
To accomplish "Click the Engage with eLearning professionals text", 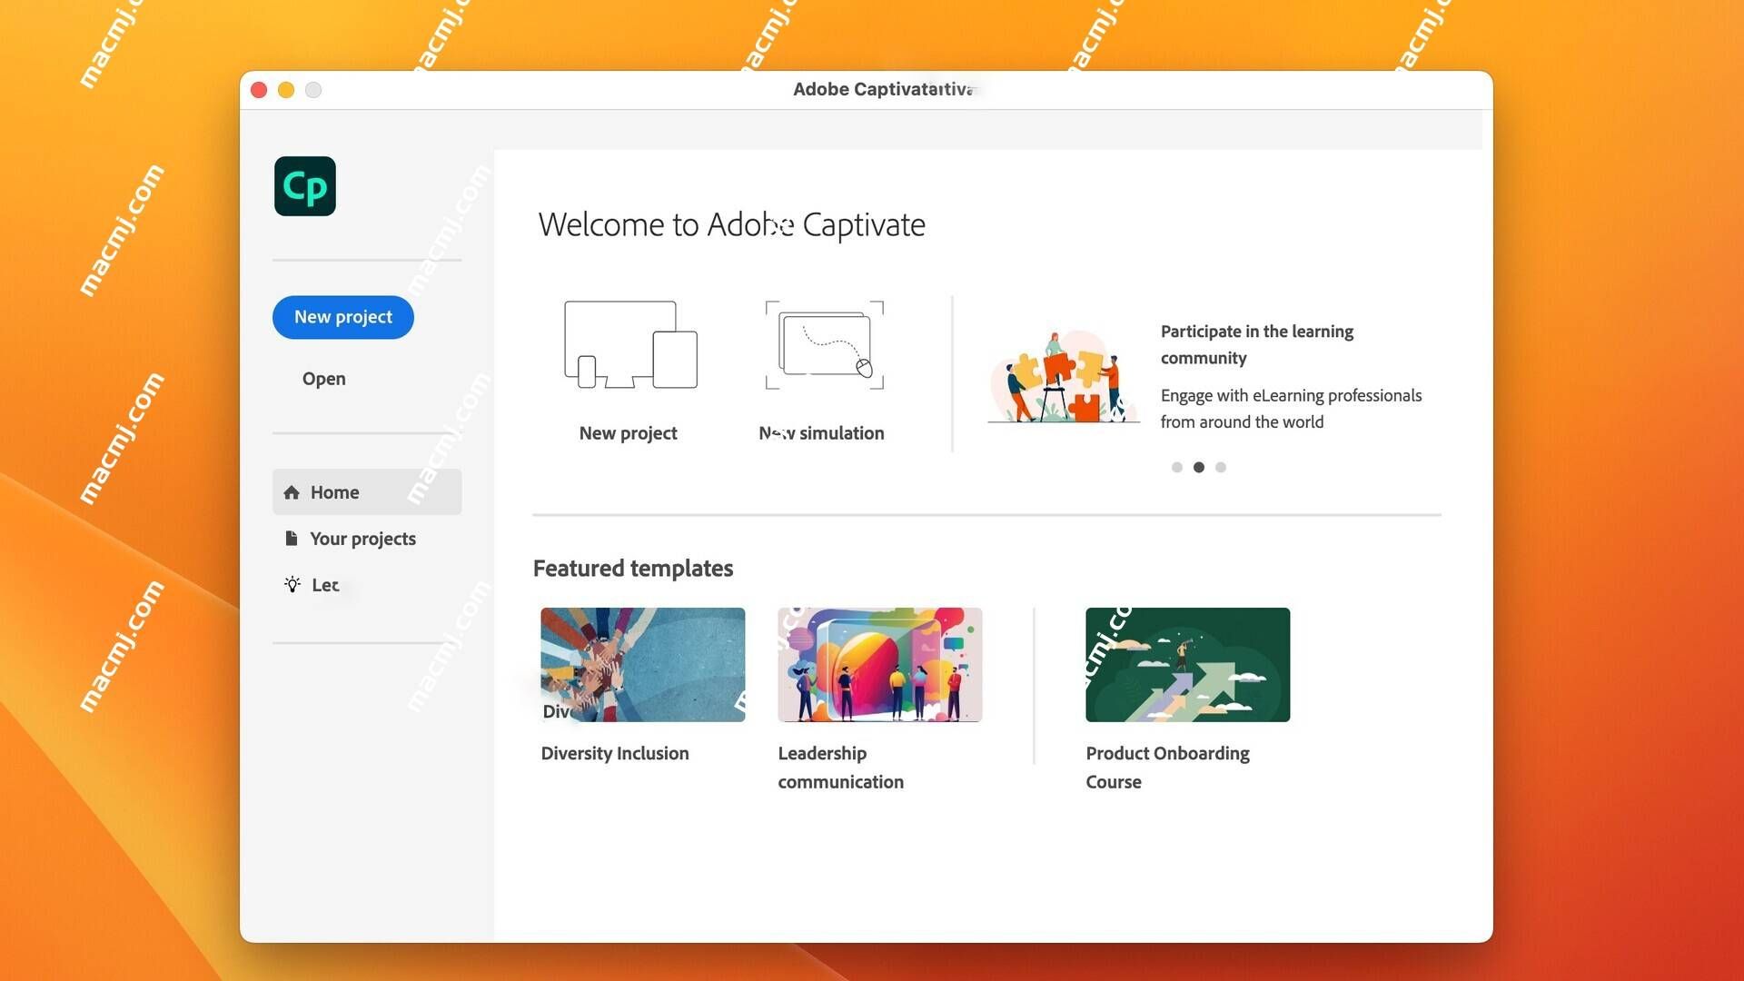I will pyautogui.click(x=1291, y=409).
